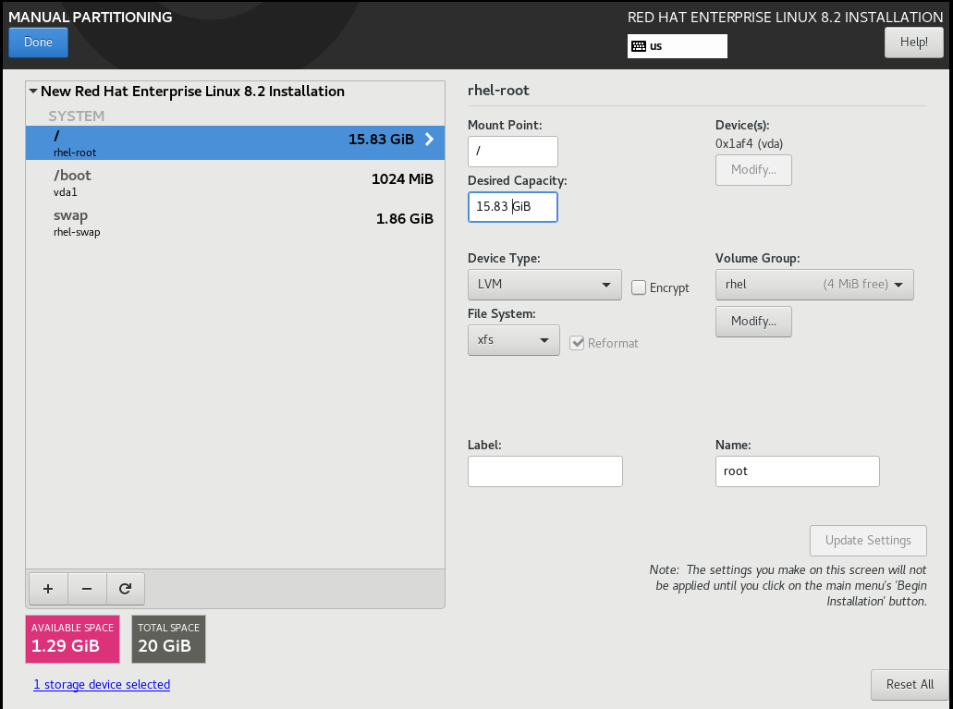Open Help with the Help! button
The width and height of the screenshot is (953, 709).
click(913, 43)
